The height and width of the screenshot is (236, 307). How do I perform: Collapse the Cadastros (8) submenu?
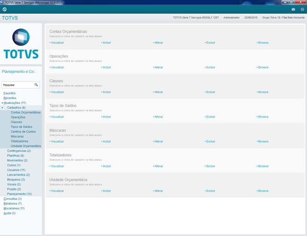click(16, 108)
